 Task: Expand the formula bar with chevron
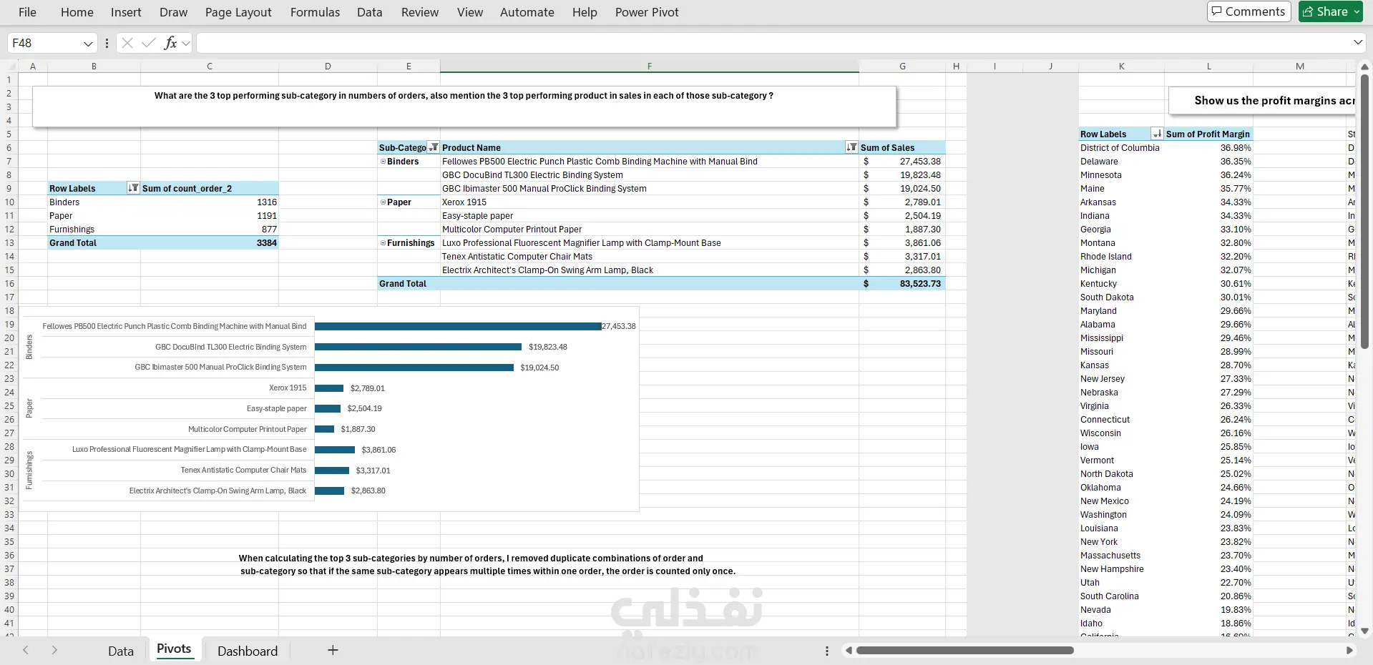[x=1358, y=43]
